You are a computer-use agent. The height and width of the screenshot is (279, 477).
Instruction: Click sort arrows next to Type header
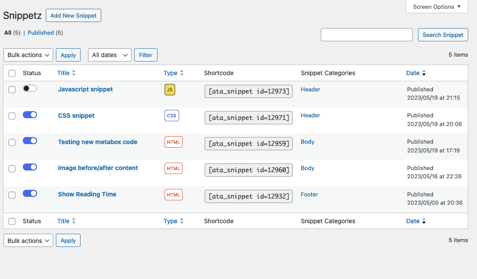182,73
